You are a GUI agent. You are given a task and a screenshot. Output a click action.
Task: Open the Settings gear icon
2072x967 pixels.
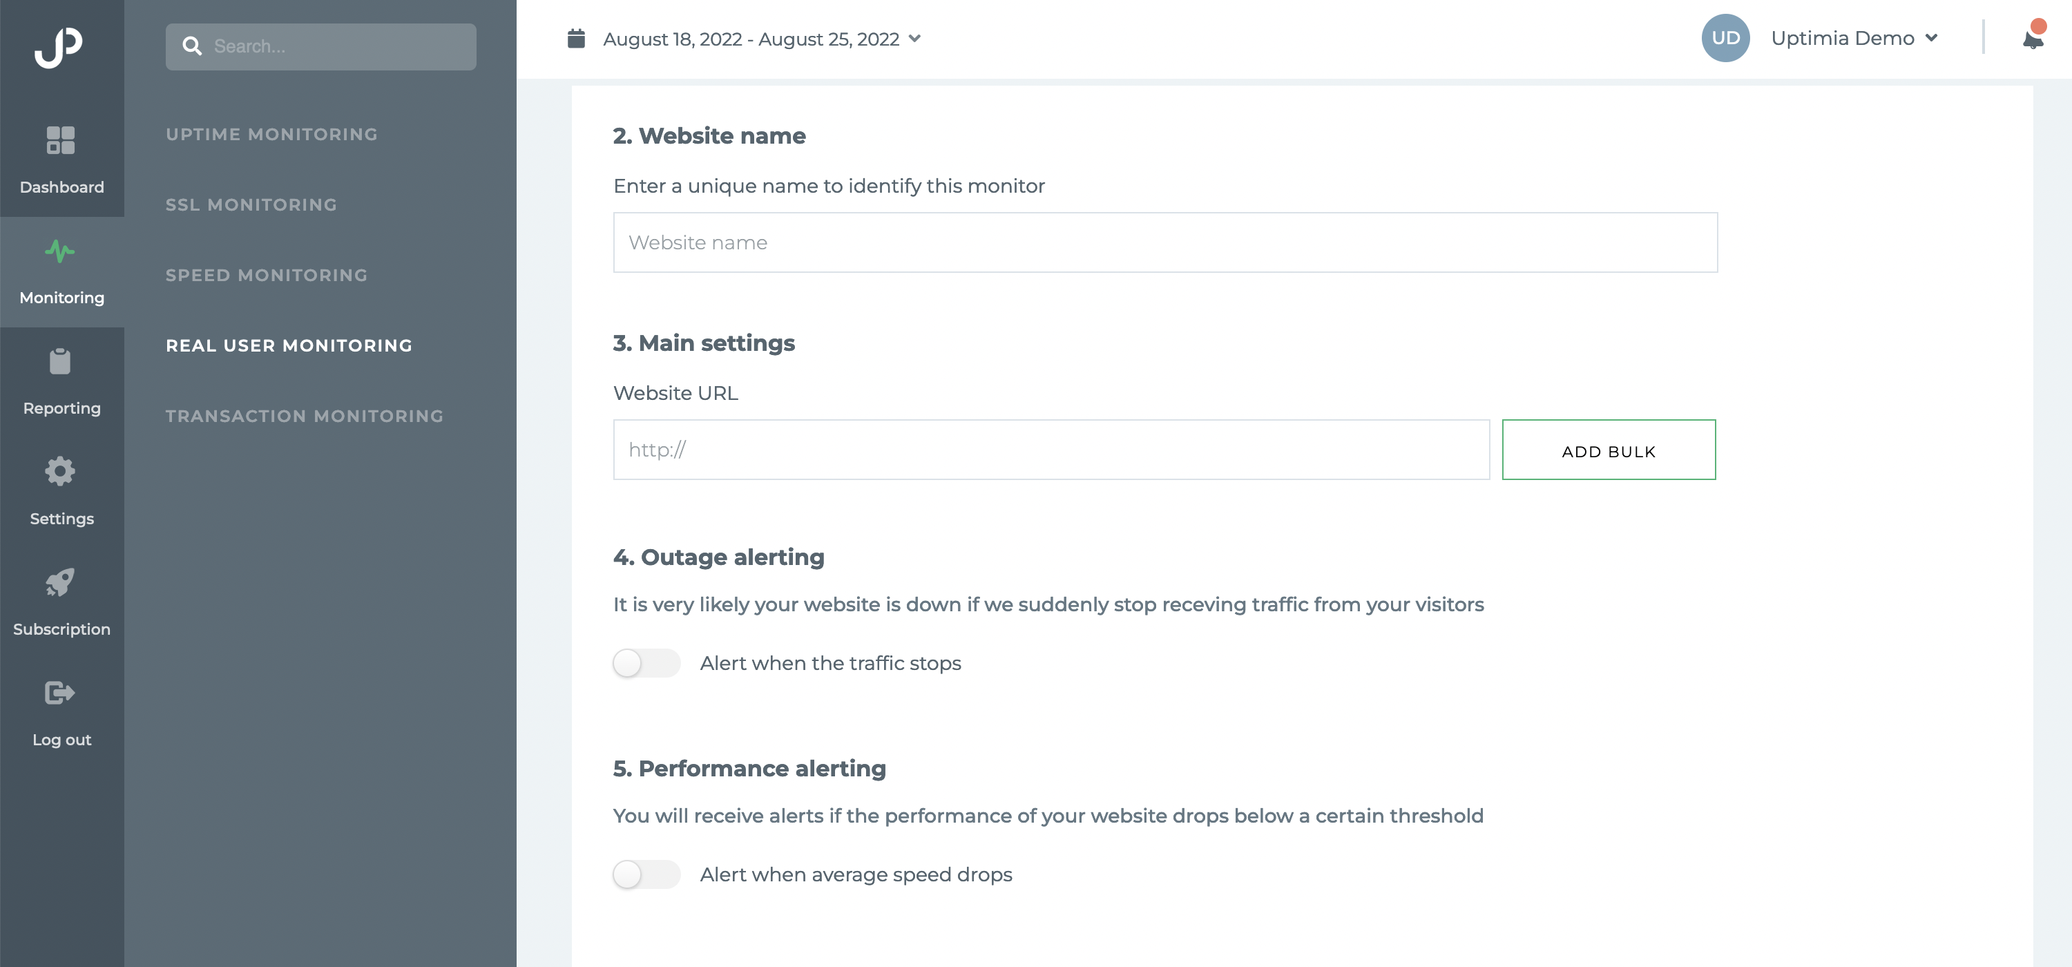pyautogui.click(x=60, y=472)
